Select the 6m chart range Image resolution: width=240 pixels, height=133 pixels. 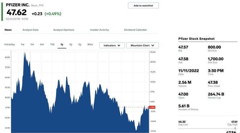click(x=42, y=45)
